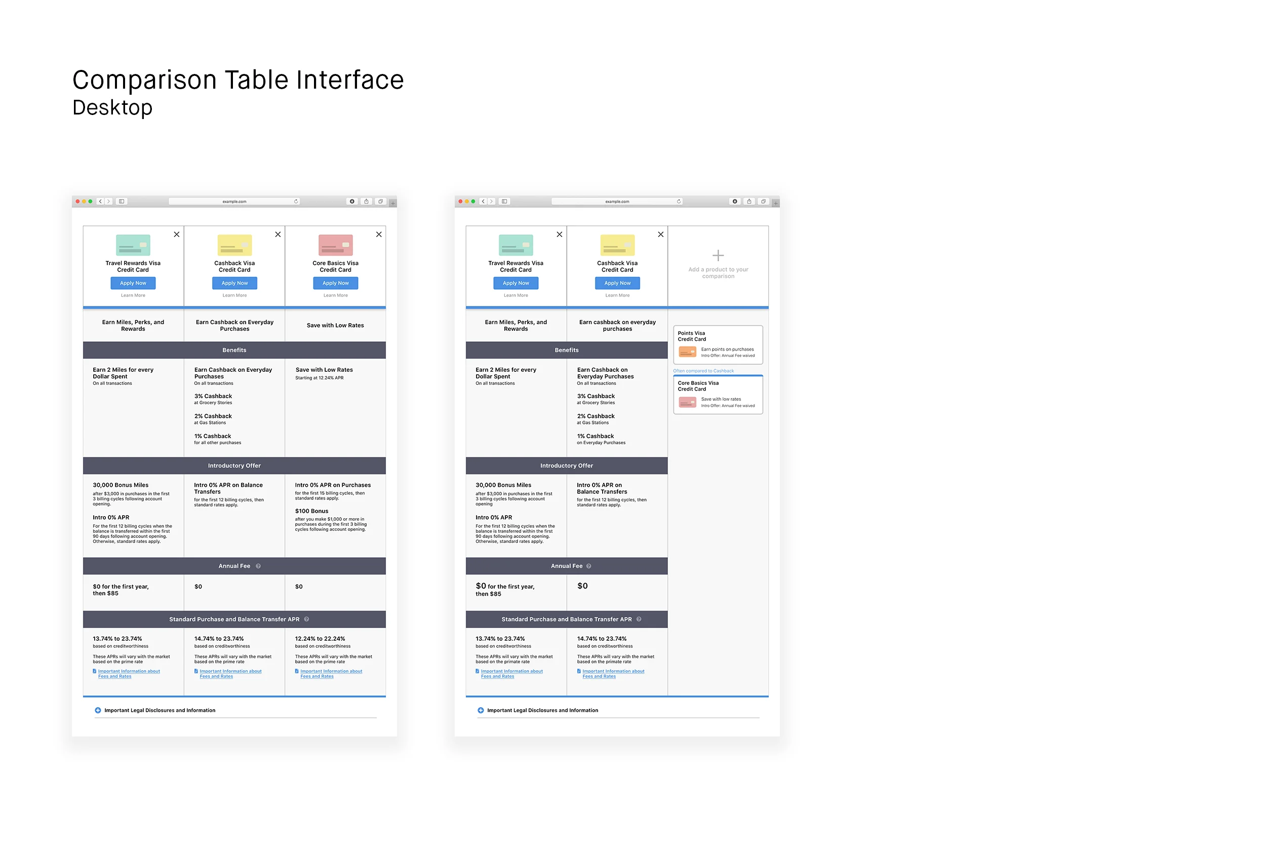Remove Core Basics Visa card in left browser

(x=379, y=234)
